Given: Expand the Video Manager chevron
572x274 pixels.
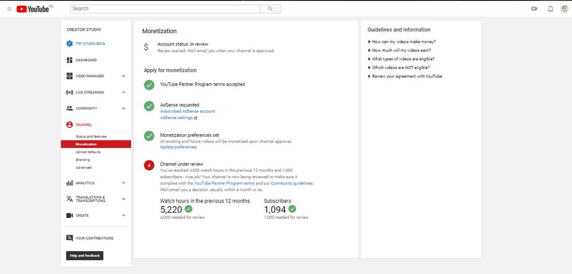Looking at the screenshot, I should pyautogui.click(x=123, y=76).
